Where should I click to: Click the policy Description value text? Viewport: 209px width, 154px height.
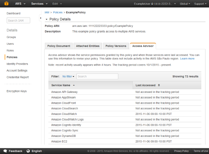109,31
